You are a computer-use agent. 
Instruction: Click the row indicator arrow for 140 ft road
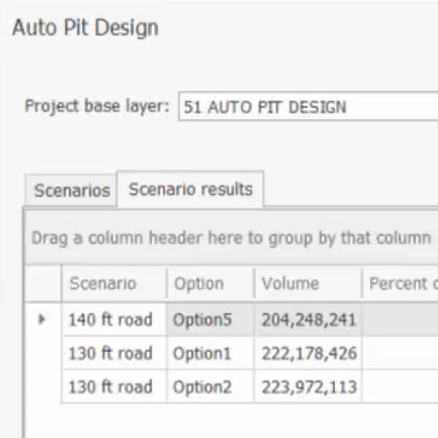pos(42,319)
